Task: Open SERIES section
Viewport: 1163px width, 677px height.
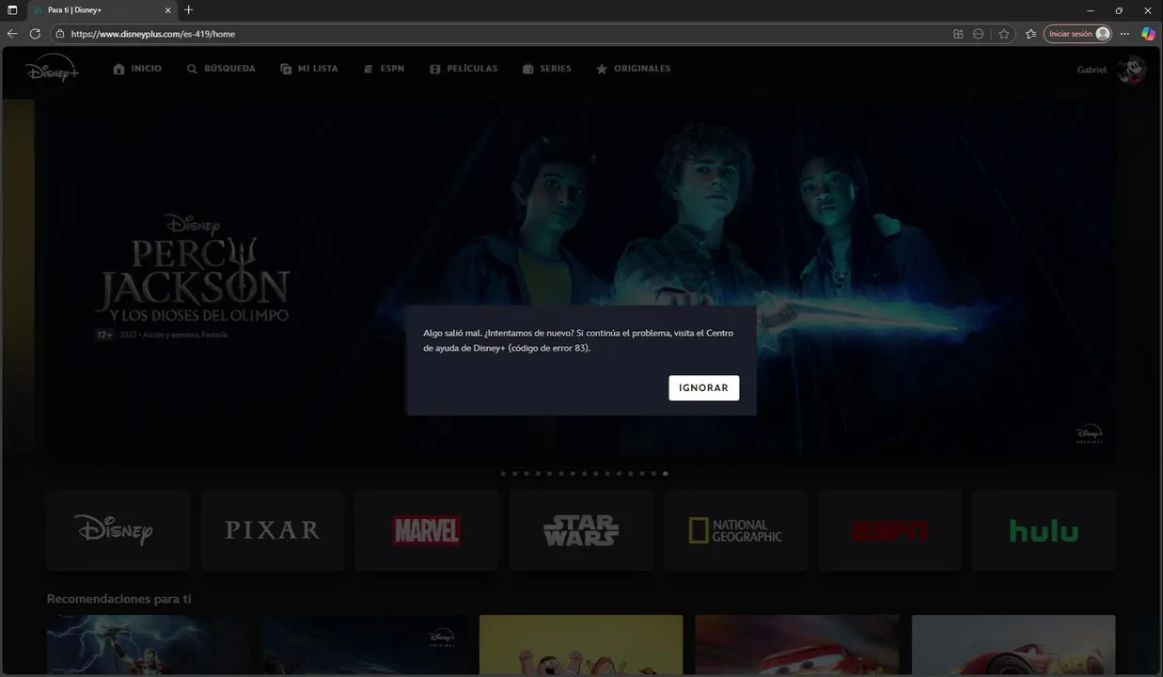Action: pos(547,69)
